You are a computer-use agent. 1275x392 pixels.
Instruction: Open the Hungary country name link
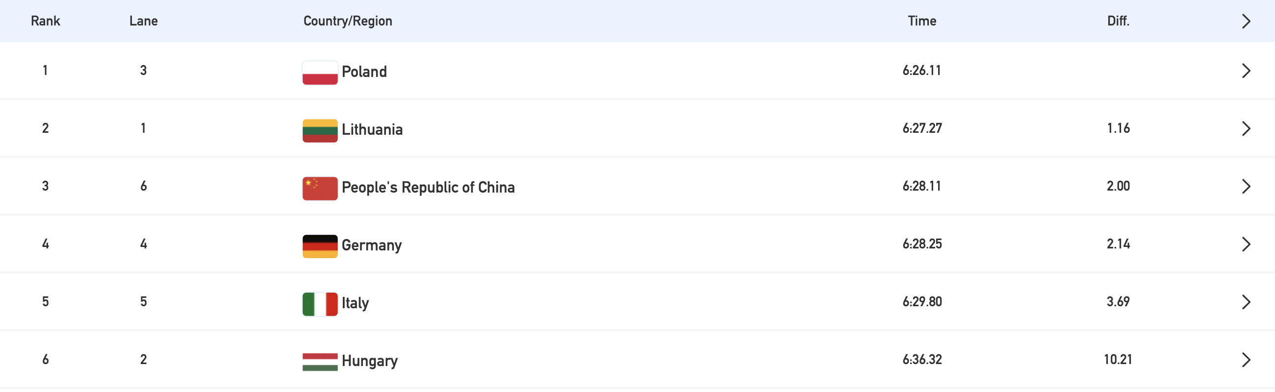(x=370, y=361)
